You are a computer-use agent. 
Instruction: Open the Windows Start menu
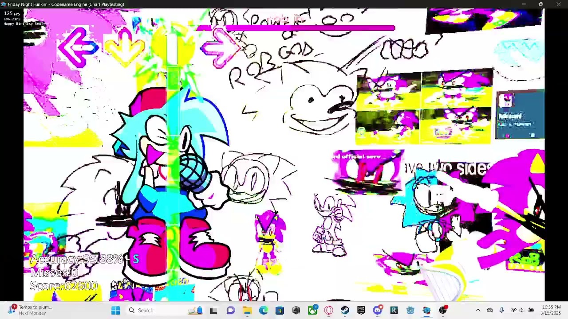pyautogui.click(x=115, y=310)
